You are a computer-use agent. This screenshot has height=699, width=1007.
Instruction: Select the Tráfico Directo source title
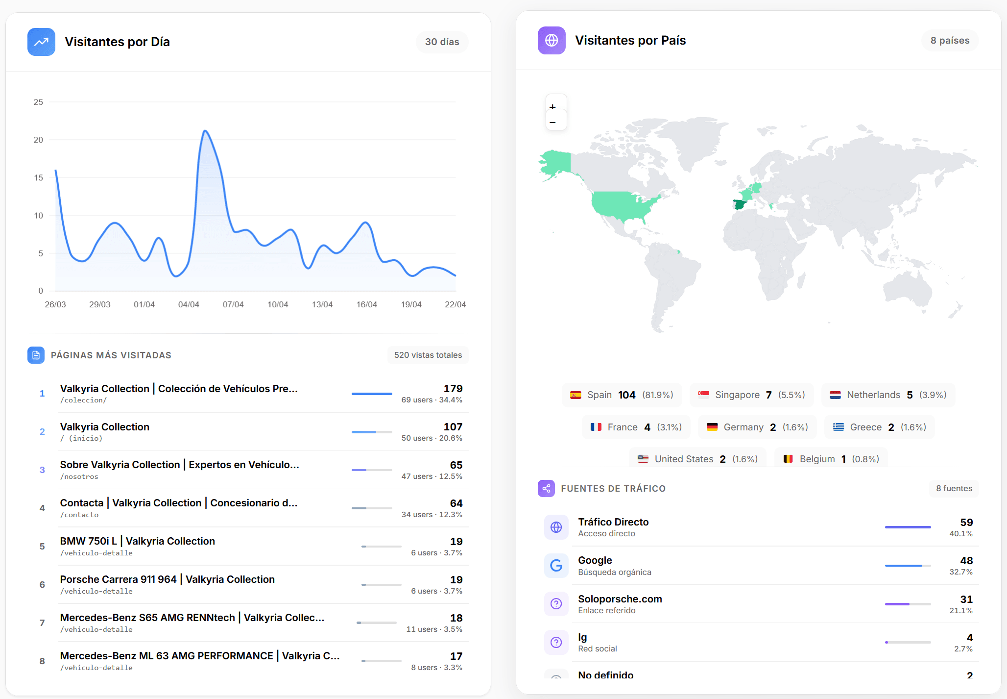click(x=613, y=522)
